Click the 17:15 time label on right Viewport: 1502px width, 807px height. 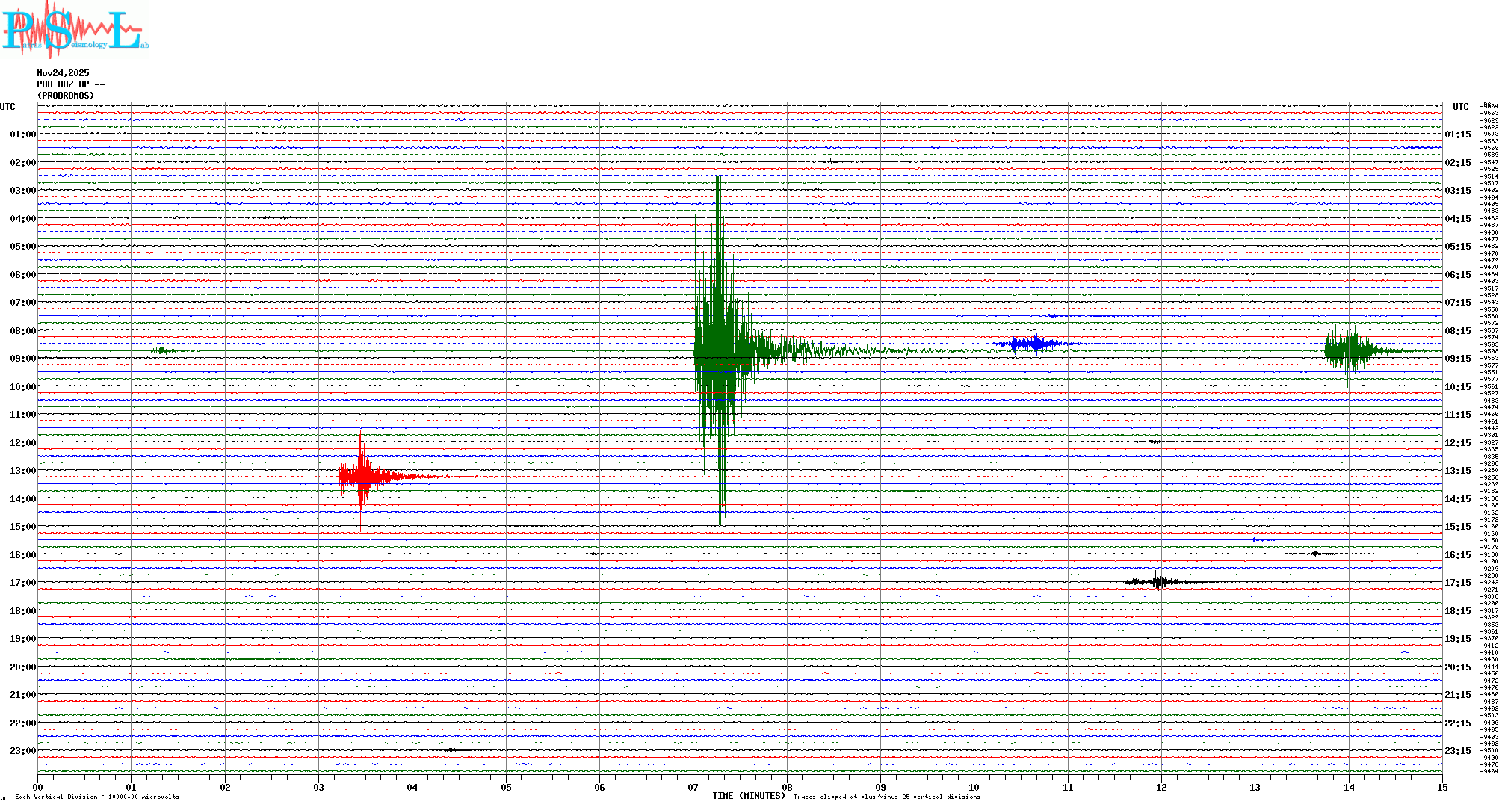(1457, 583)
